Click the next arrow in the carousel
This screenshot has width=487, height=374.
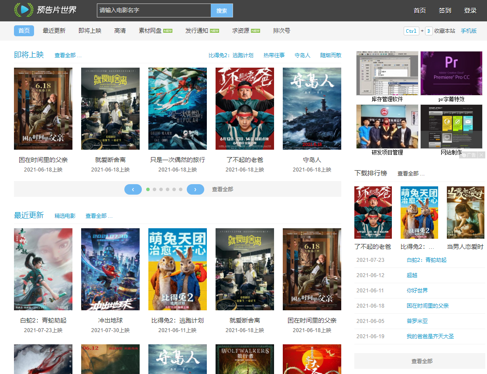click(195, 189)
